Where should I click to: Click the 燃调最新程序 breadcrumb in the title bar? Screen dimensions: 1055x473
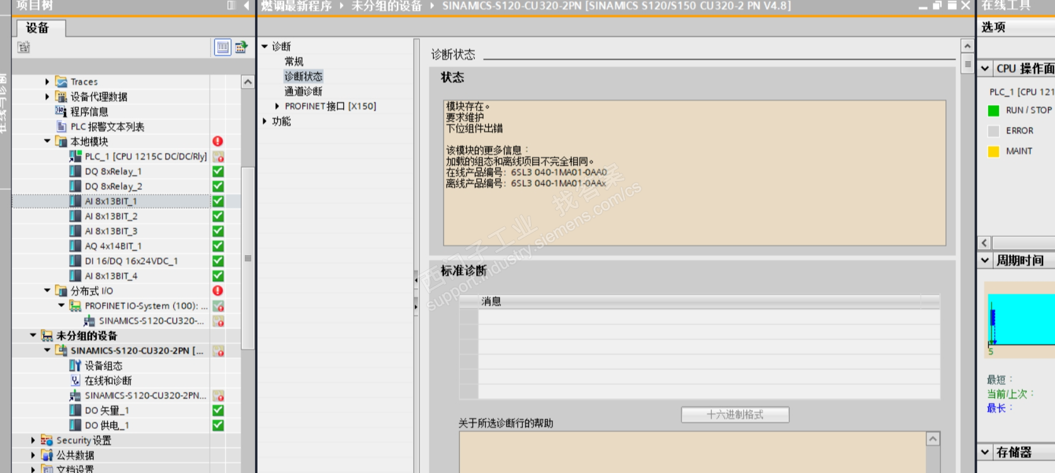(297, 6)
